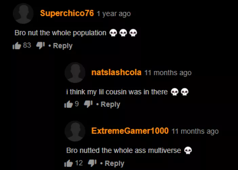
Task: Like Superchico76's comment with thumbs up
Action: click(17, 46)
